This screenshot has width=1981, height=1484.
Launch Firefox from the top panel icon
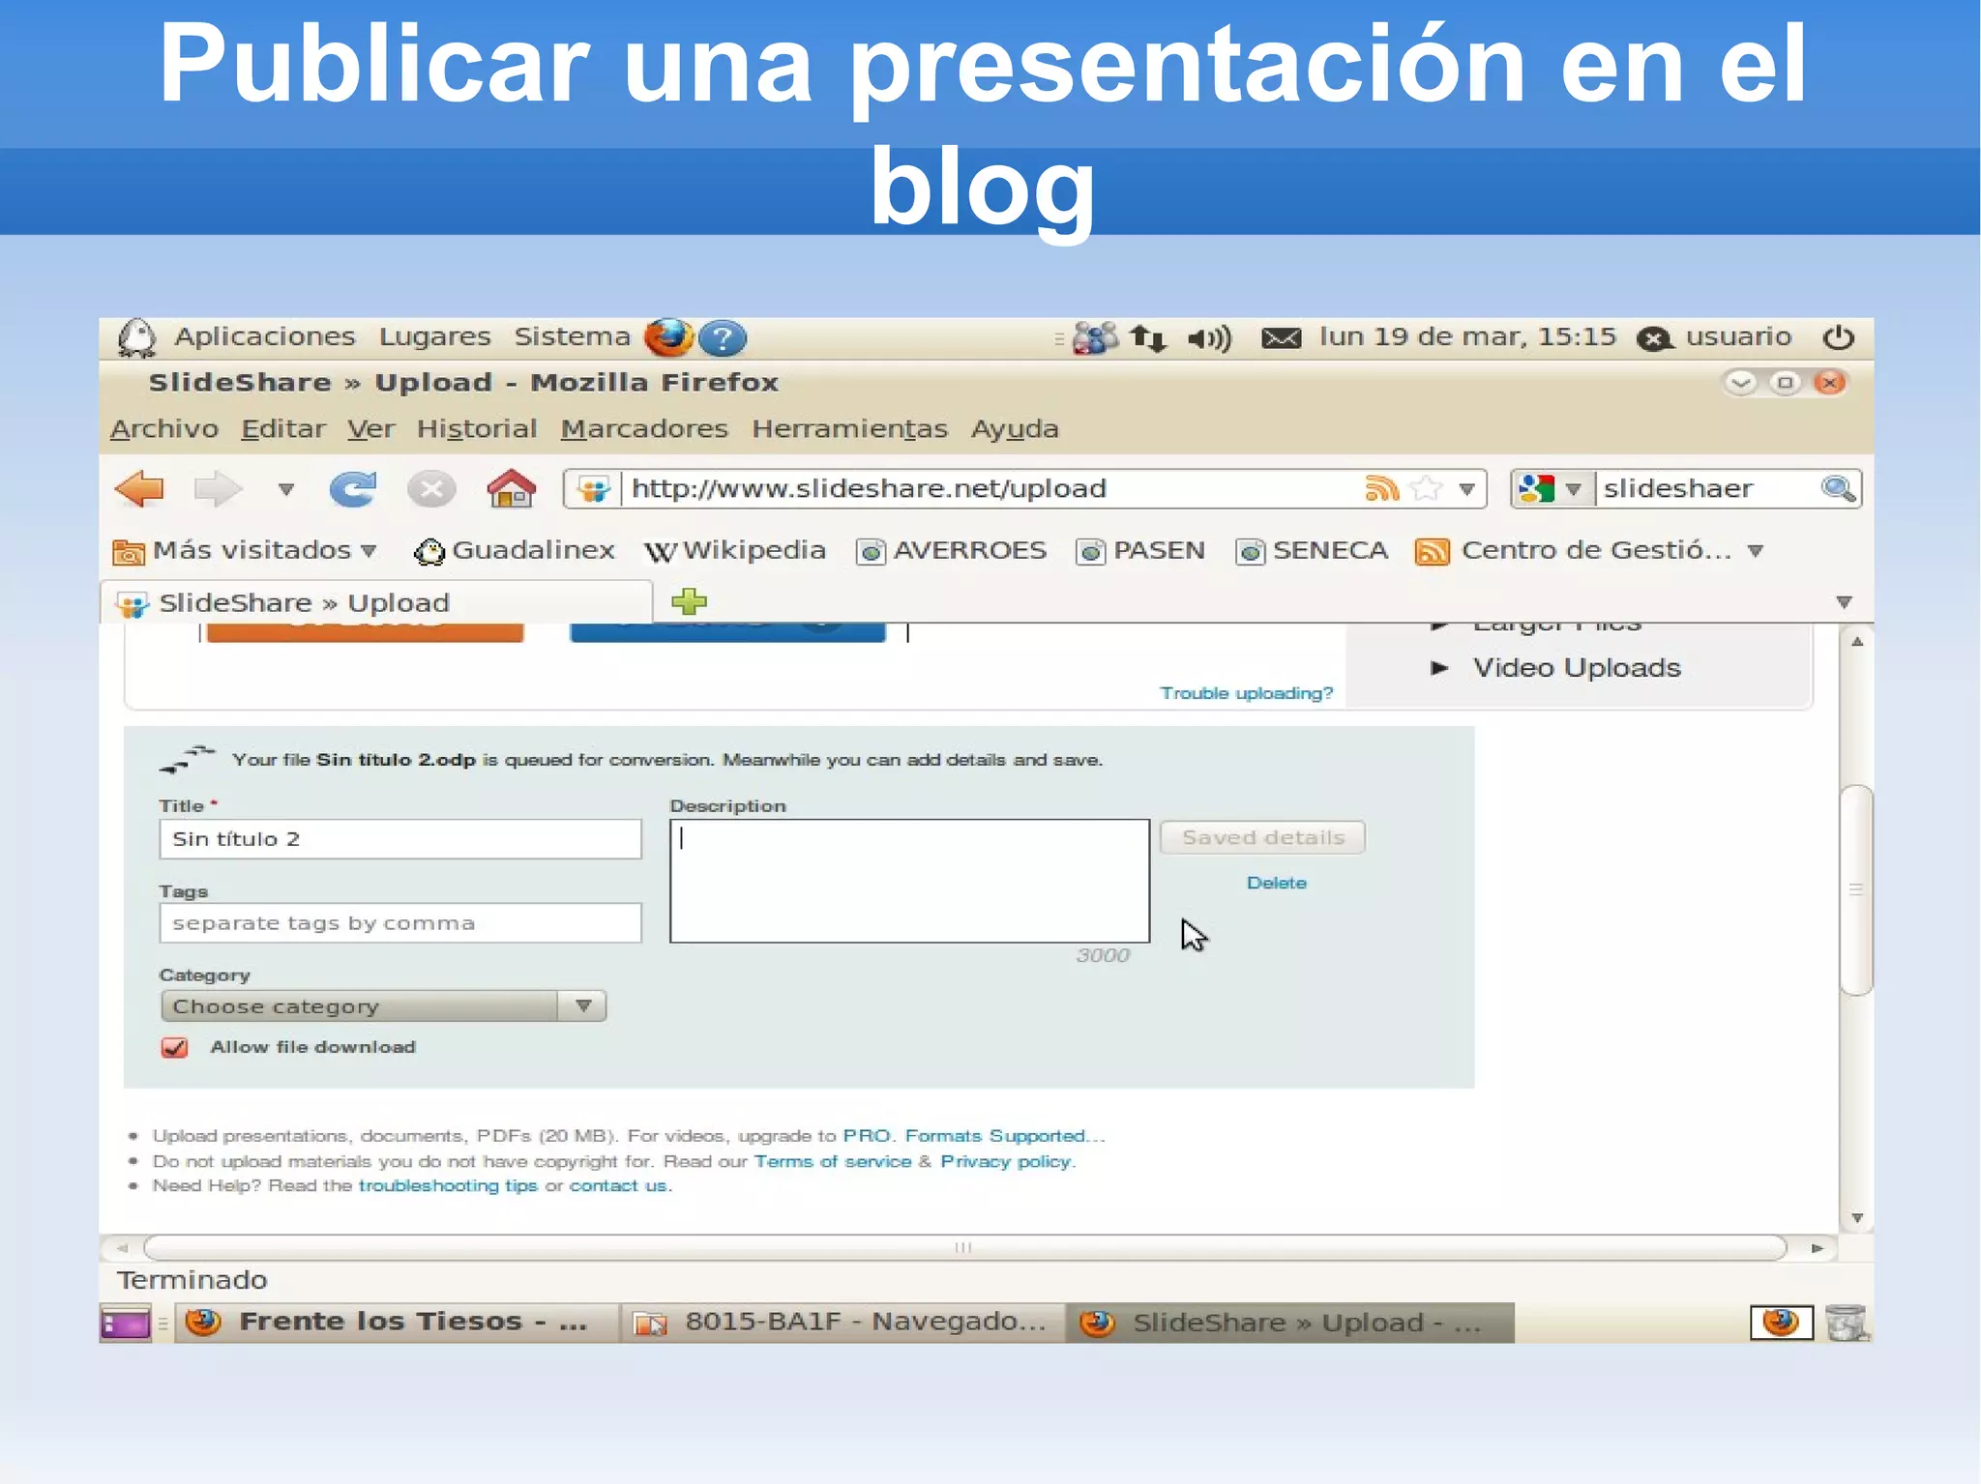click(x=668, y=337)
